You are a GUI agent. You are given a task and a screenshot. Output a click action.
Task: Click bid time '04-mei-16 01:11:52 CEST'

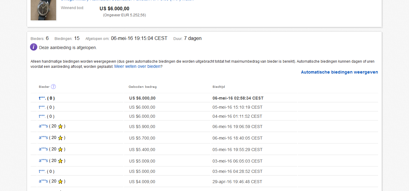click(237, 116)
